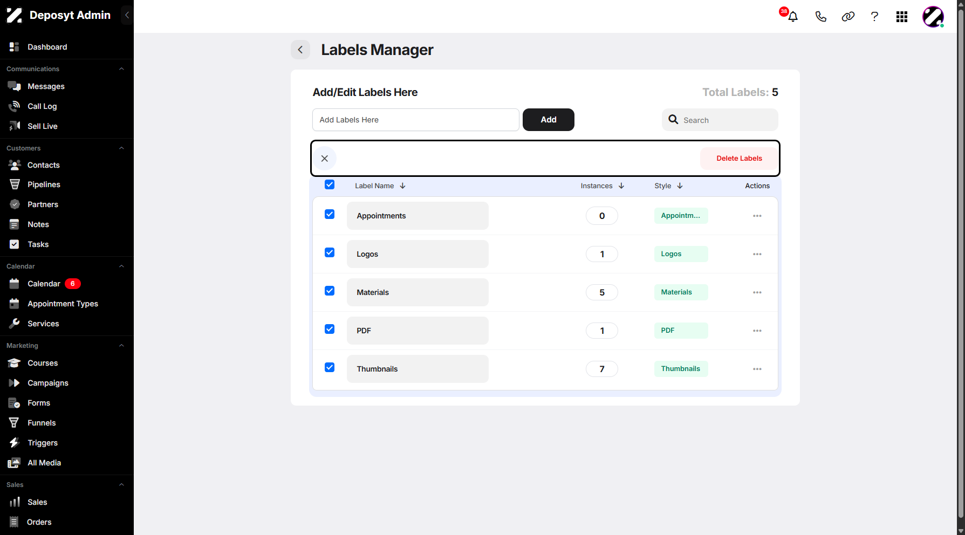Click the green Materials style tag

pyautogui.click(x=681, y=292)
